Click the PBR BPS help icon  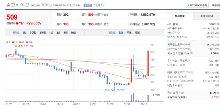point(193,81)
